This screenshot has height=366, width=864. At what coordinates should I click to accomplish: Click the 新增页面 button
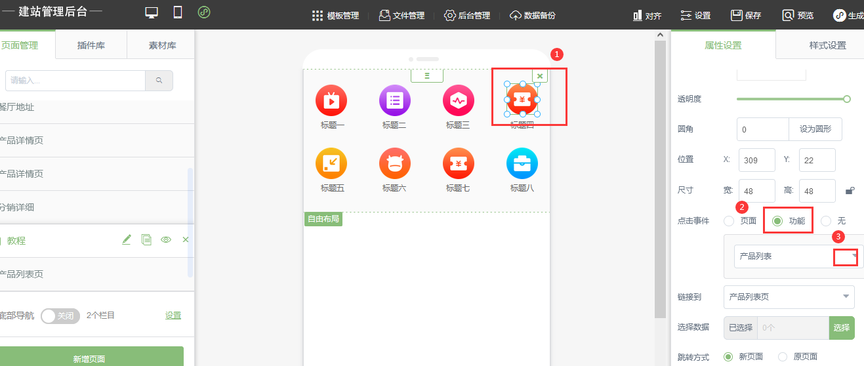[89, 359]
